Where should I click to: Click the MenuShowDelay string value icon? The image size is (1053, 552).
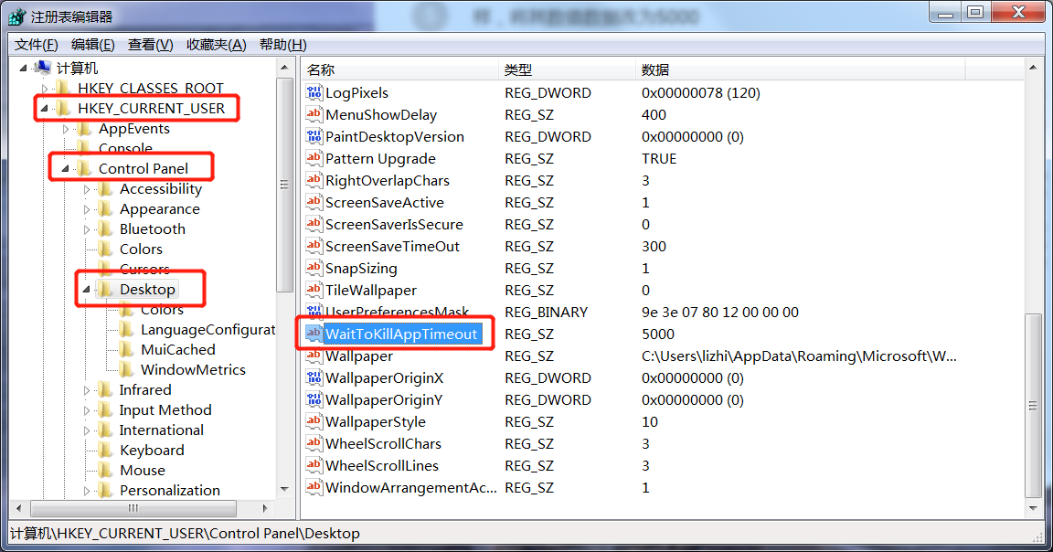coord(314,115)
